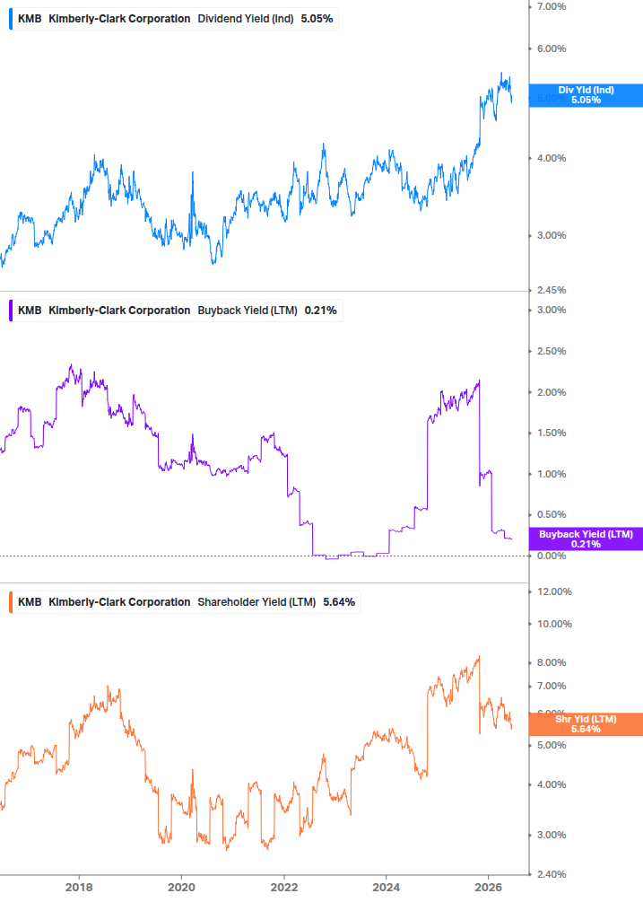Click the 2024 label on the time axis
Image resolution: width=643 pixels, height=902 pixels.
click(387, 887)
